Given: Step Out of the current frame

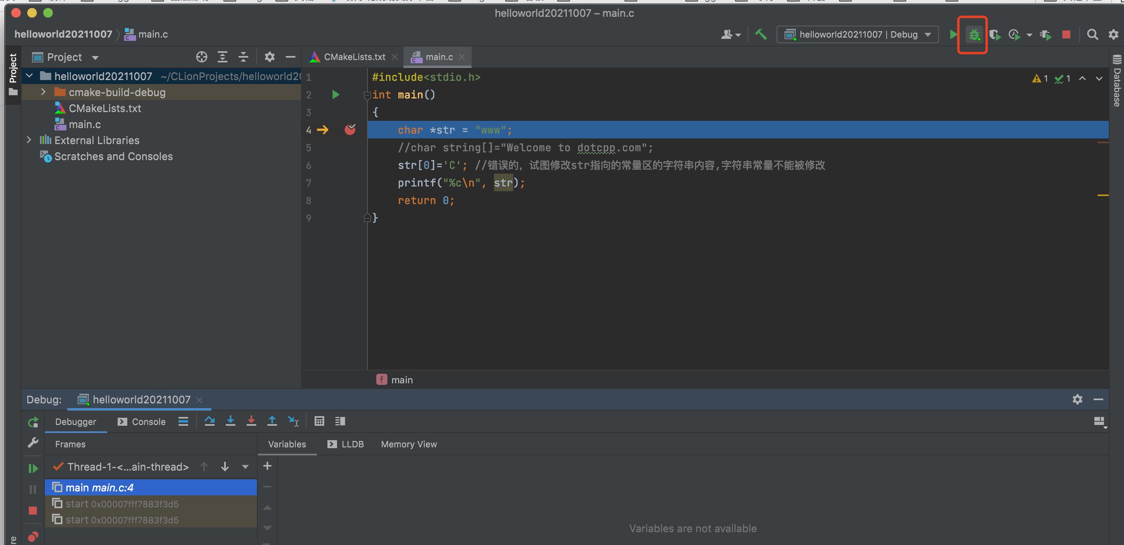Looking at the screenshot, I should 272,421.
